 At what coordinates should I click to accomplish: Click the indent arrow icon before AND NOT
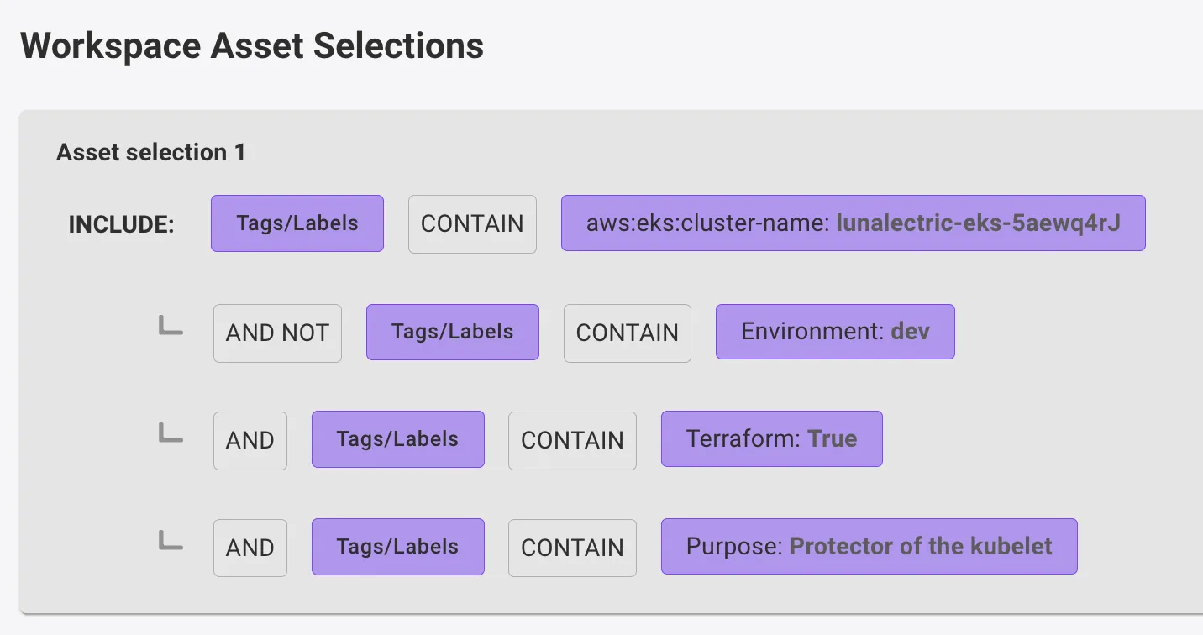pos(171,326)
